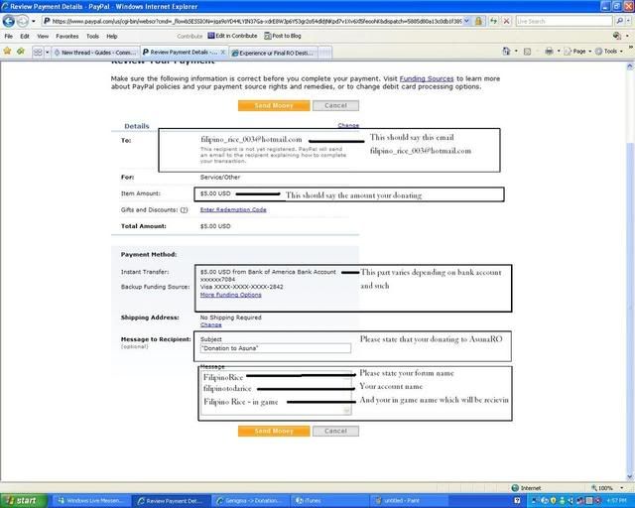Image resolution: width=635 pixels, height=508 pixels.
Task: Click the help question mark icon on taskbar
Action: tap(517, 501)
